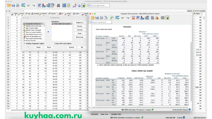
Task: Switch to Overview tab
Action: (94, 114)
